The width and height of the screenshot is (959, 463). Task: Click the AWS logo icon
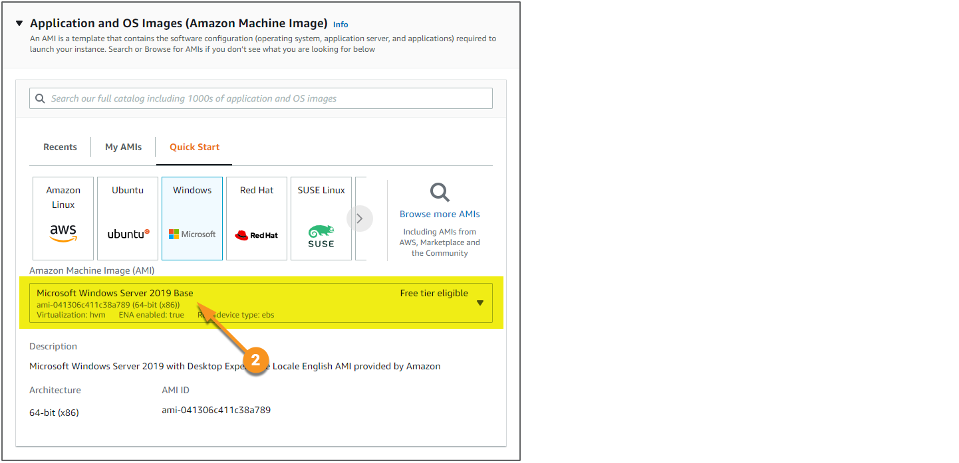(x=63, y=233)
